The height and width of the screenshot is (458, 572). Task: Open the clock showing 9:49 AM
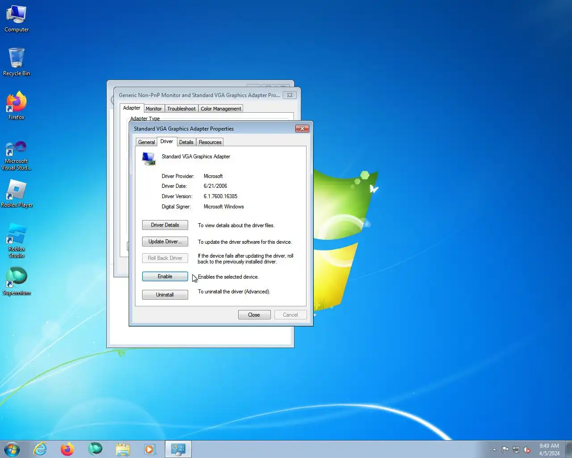tap(549, 450)
